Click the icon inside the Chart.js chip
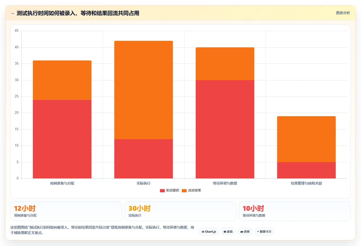The image size is (361, 246). tap(203, 232)
